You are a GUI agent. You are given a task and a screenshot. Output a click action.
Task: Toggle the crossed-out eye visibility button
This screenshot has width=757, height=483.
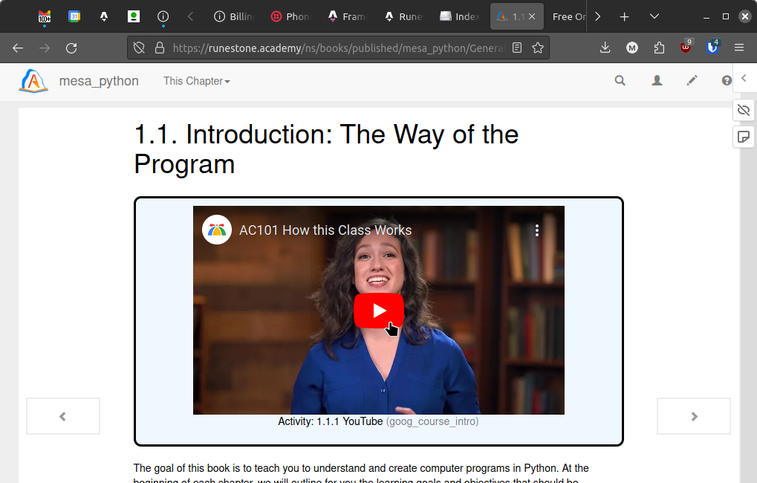pyautogui.click(x=743, y=111)
